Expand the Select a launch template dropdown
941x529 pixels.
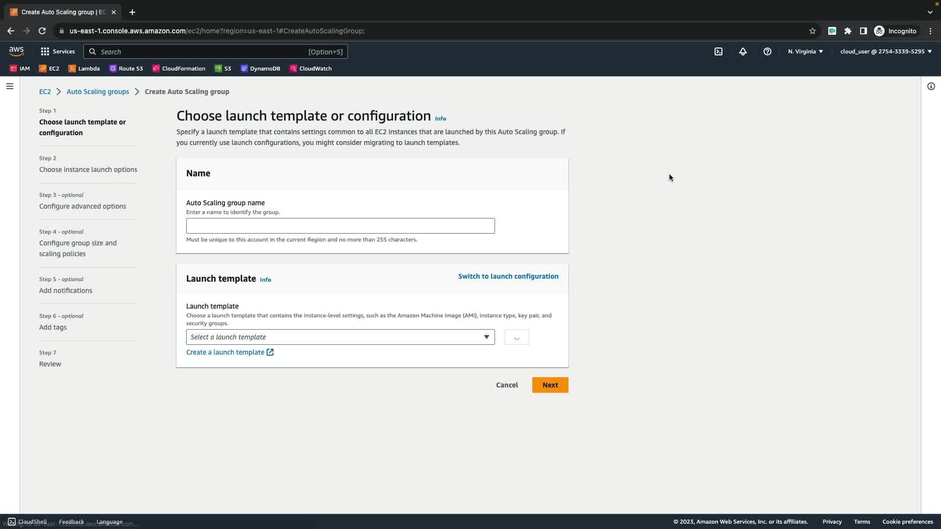[x=340, y=337]
